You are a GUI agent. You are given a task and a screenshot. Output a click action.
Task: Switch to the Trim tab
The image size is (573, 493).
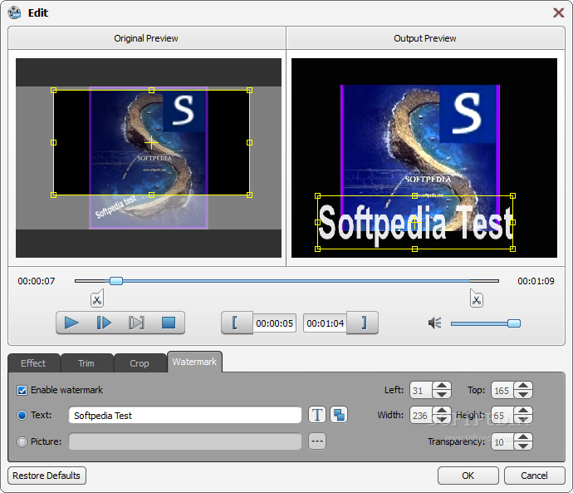(x=86, y=363)
